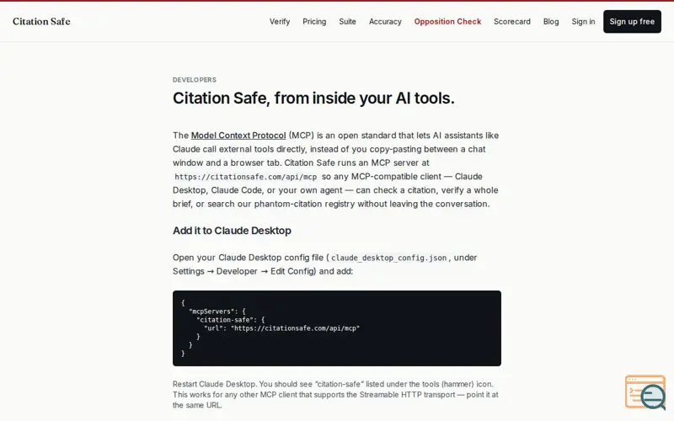Open the Suite menu item
The image size is (674, 421).
pyautogui.click(x=347, y=22)
